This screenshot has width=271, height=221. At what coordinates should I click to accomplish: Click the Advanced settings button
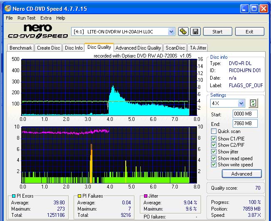tap(241, 174)
